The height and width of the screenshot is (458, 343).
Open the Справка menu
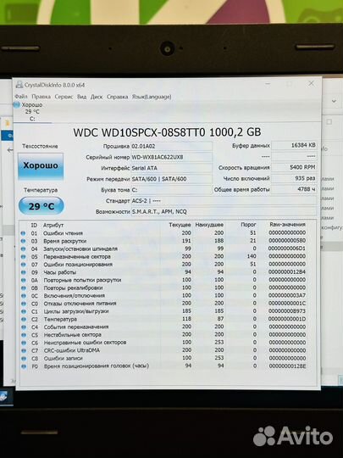tap(117, 97)
